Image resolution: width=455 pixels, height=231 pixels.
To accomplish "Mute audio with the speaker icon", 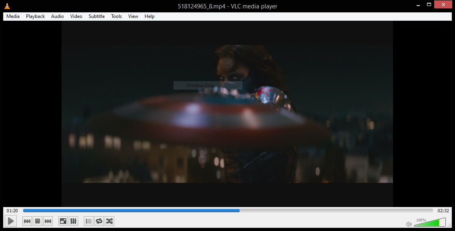I will coord(409,224).
